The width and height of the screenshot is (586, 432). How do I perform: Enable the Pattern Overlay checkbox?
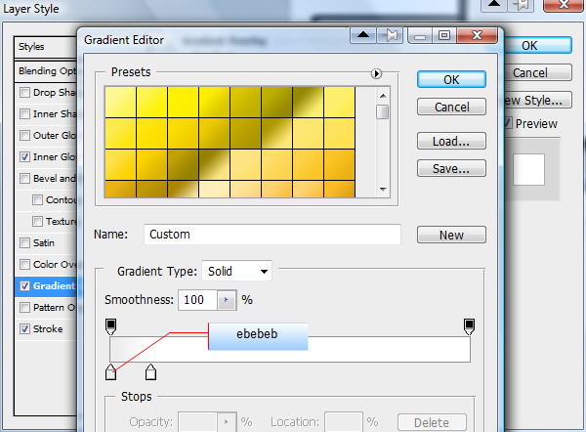click(x=24, y=308)
